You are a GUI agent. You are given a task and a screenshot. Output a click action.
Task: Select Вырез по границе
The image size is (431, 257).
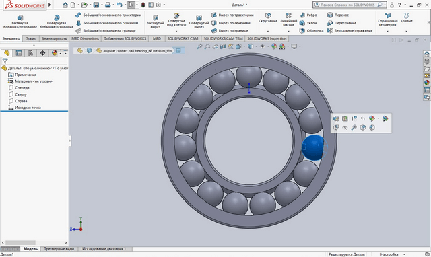(230, 30)
